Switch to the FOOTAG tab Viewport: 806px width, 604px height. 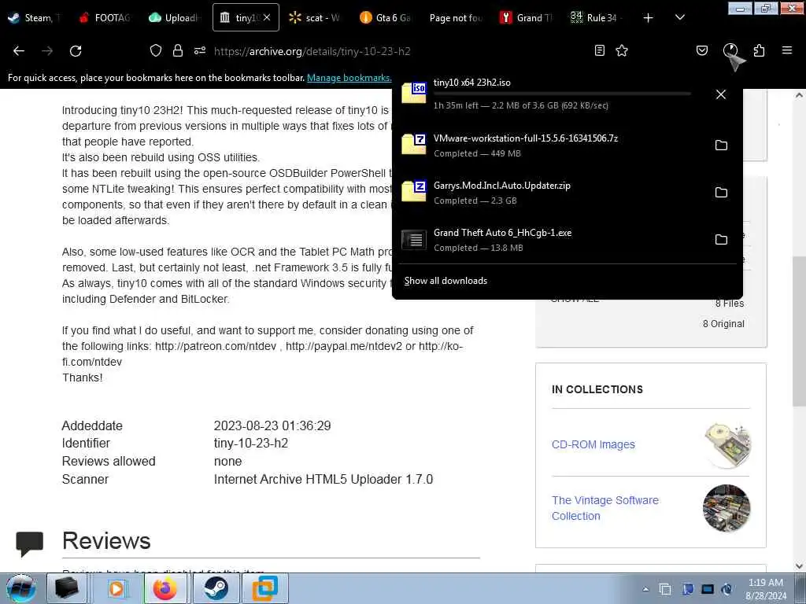tap(106, 18)
